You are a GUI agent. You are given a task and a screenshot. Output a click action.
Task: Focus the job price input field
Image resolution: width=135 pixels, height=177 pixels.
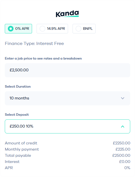coord(67,70)
